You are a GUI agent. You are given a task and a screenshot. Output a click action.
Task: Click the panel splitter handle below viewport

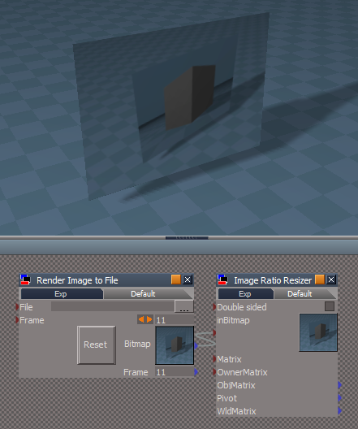point(187,238)
